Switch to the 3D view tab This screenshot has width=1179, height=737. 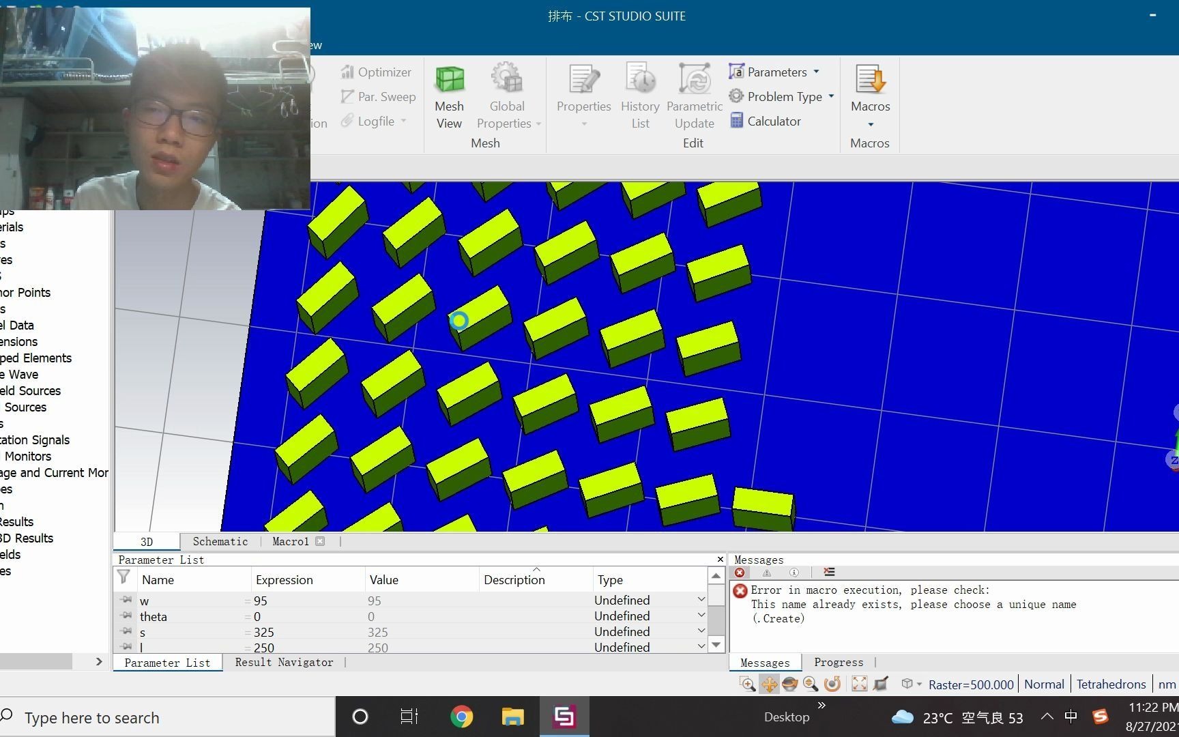pos(147,542)
